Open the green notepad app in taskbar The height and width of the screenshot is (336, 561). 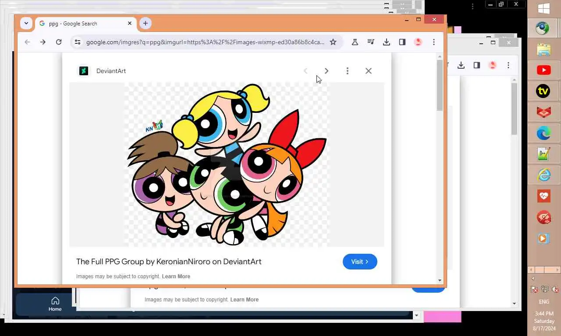544,154
